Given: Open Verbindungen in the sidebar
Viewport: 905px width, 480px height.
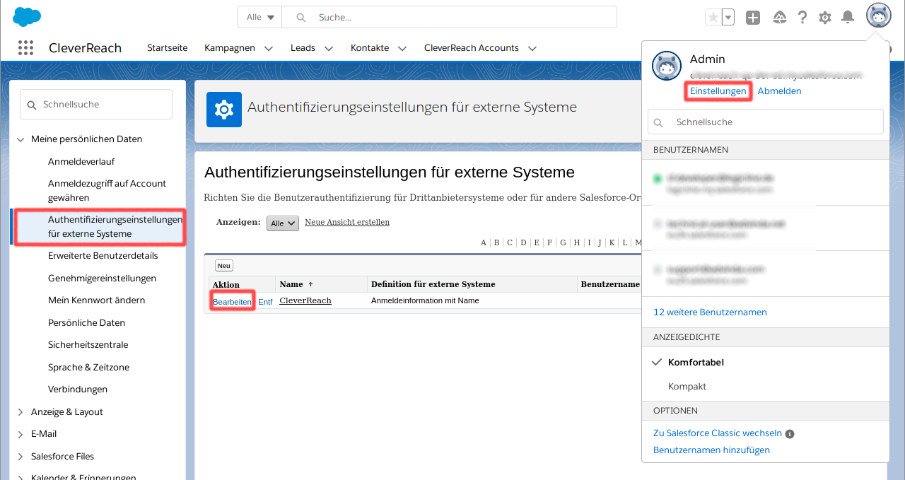Looking at the screenshot, I should pos(78,390).
